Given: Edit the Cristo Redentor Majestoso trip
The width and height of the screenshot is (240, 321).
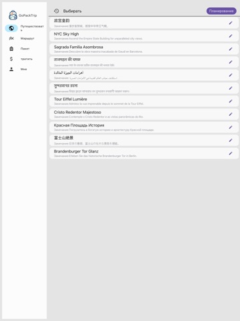Looking at the screenshot, I should 231,114.
